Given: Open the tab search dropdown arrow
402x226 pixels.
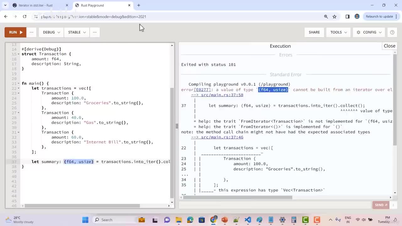Looking at the screenshot, I should (x=5, y=5).
